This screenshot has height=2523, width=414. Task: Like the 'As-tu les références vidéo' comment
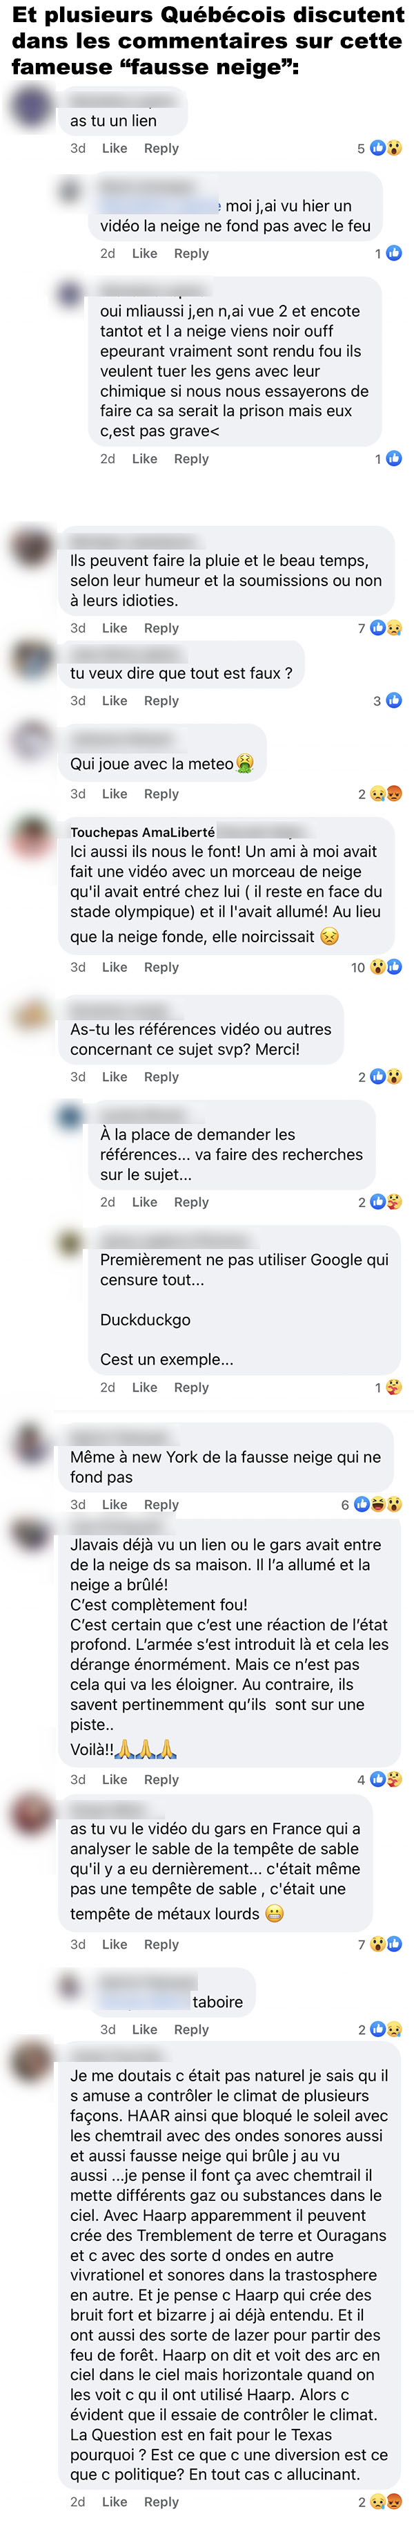[115, 1076]
